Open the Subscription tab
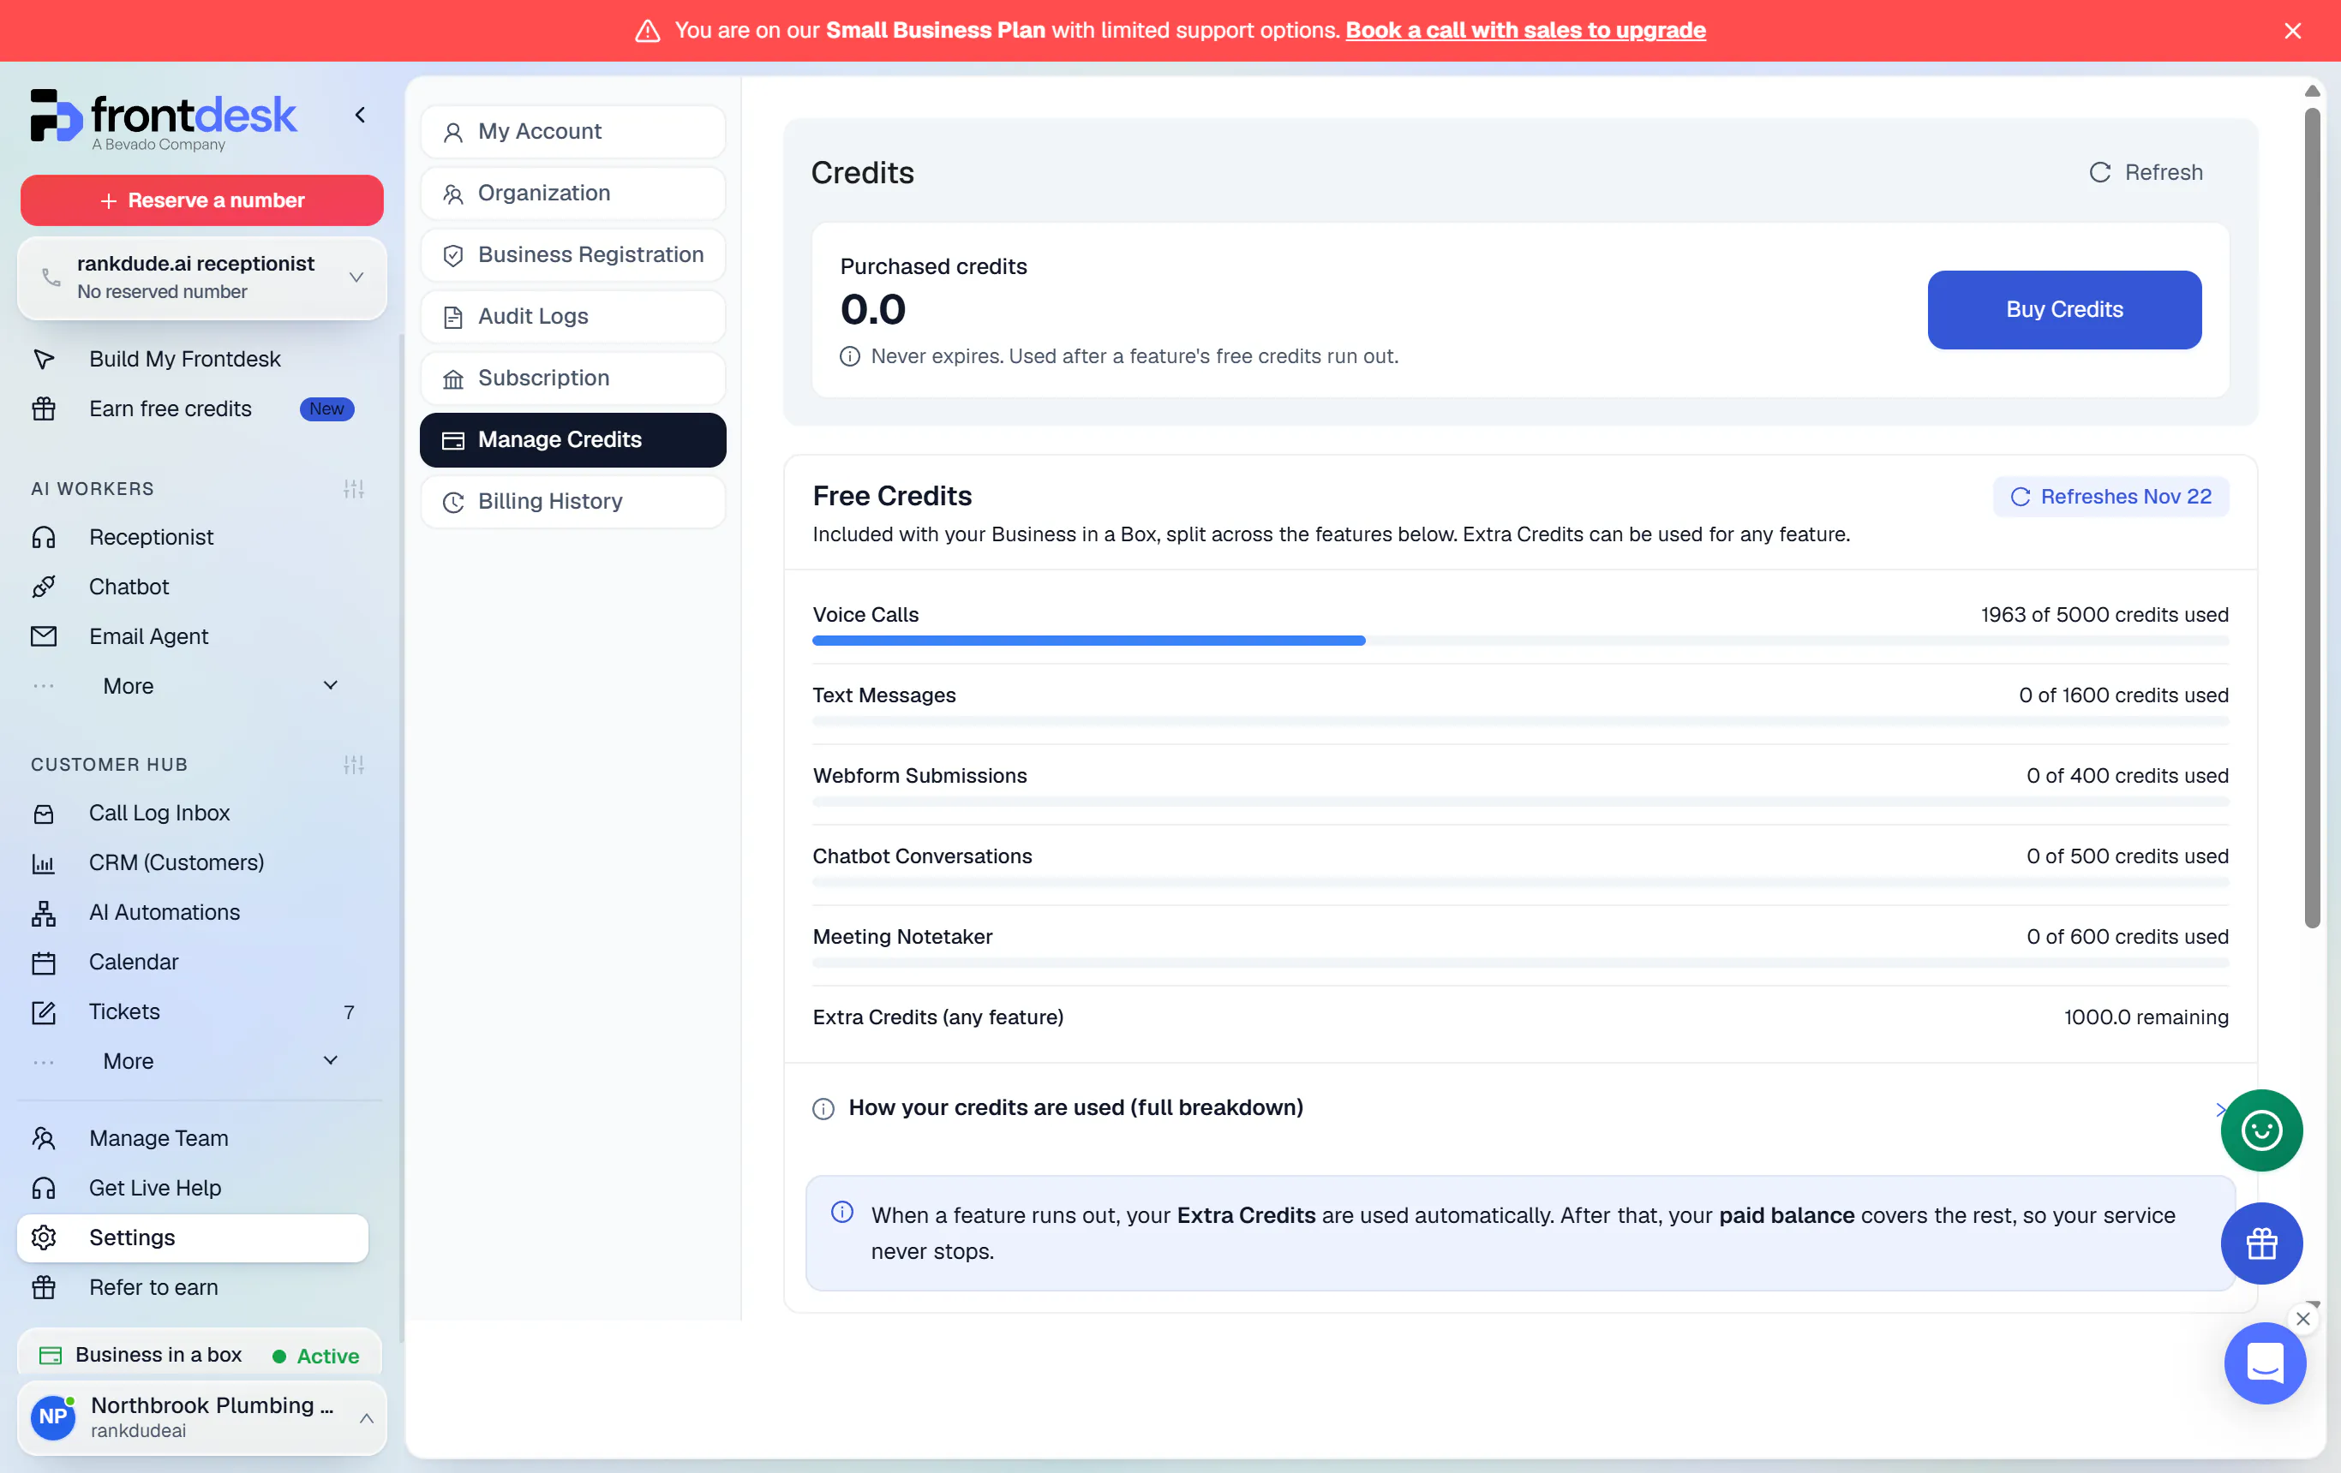Image resolution: width=2341 pixels, height=1473 pixels. click(572, 378)
